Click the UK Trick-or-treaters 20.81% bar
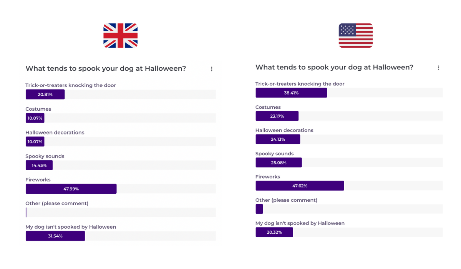The image size is (461, 269). [45, 94]
